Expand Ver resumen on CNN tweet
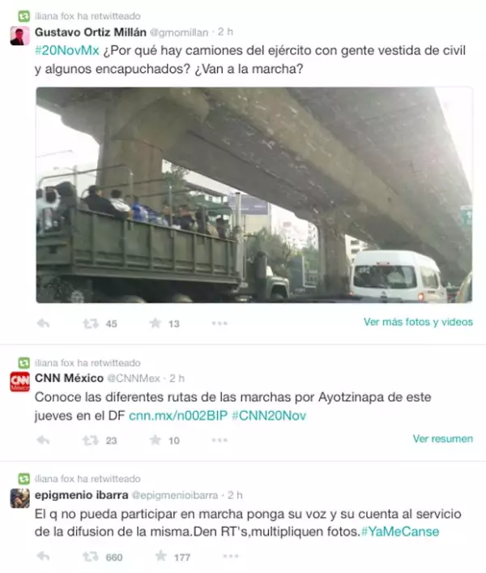The height and width of the screenshot is (573, 486). [x=442, y=438]
